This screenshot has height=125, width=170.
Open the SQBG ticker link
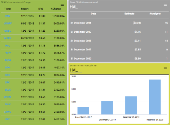(8, 60)
